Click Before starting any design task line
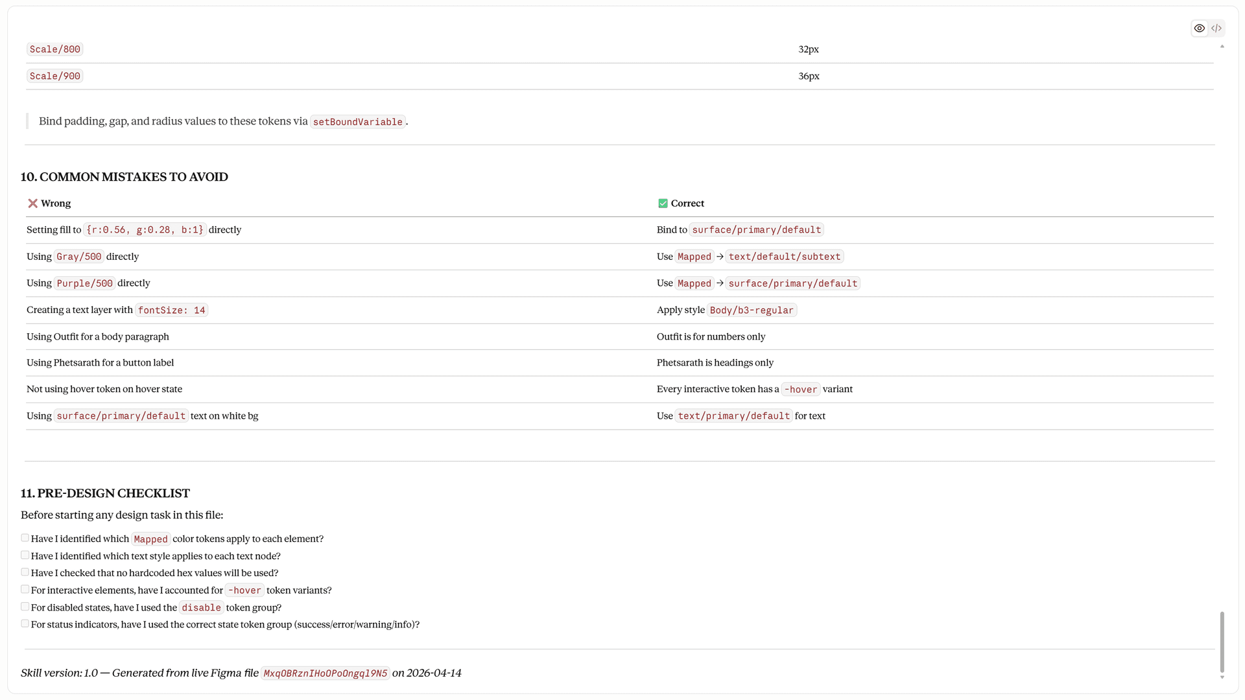This screenshot has width=1245, height=700. pos(122,515)
